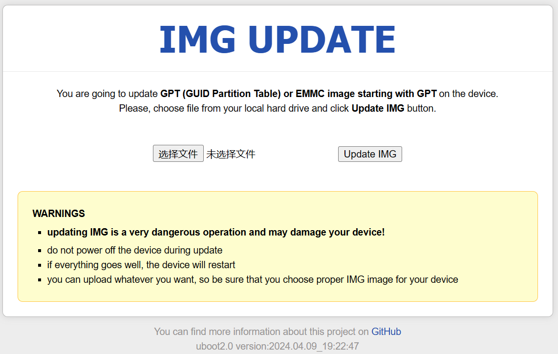
Task: Open the 选择文件 file chooser button
Action: click(x=178, y=154)
